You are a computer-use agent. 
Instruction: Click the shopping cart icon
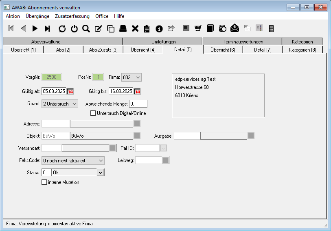tap(198, 28)
